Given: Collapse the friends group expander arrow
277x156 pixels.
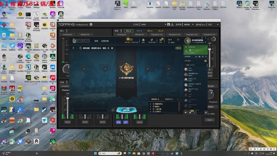Looking at the screenshot, I should click(185, 65).
